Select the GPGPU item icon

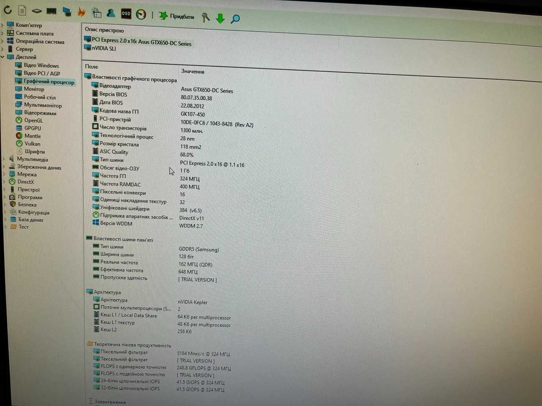pyautogui.click(x=19, y=128)
